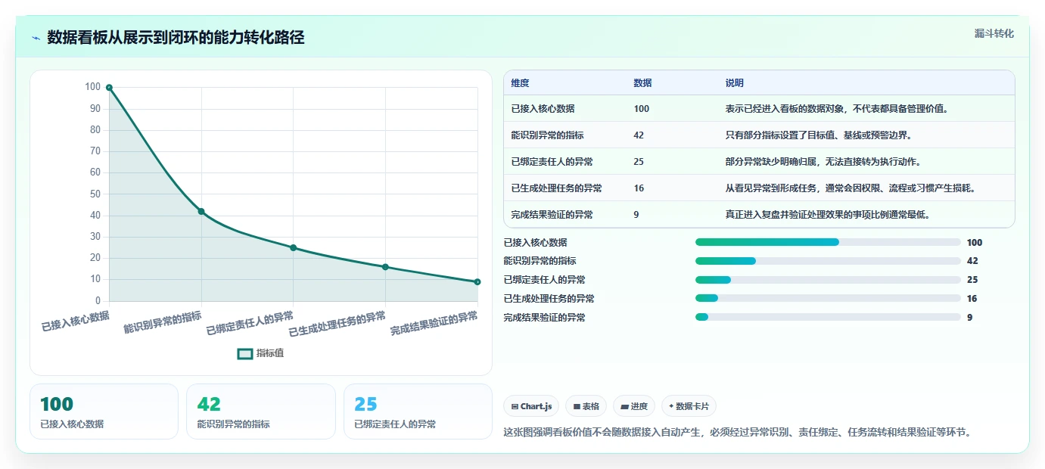The image size is (1045, 469).
Task: Click table cell 已生成处理任务的异常
Action: point(556,188)
